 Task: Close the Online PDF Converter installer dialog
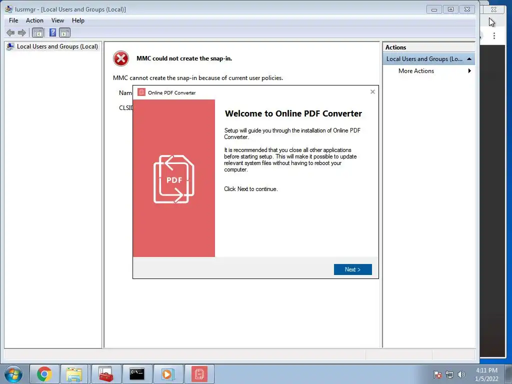372,92
